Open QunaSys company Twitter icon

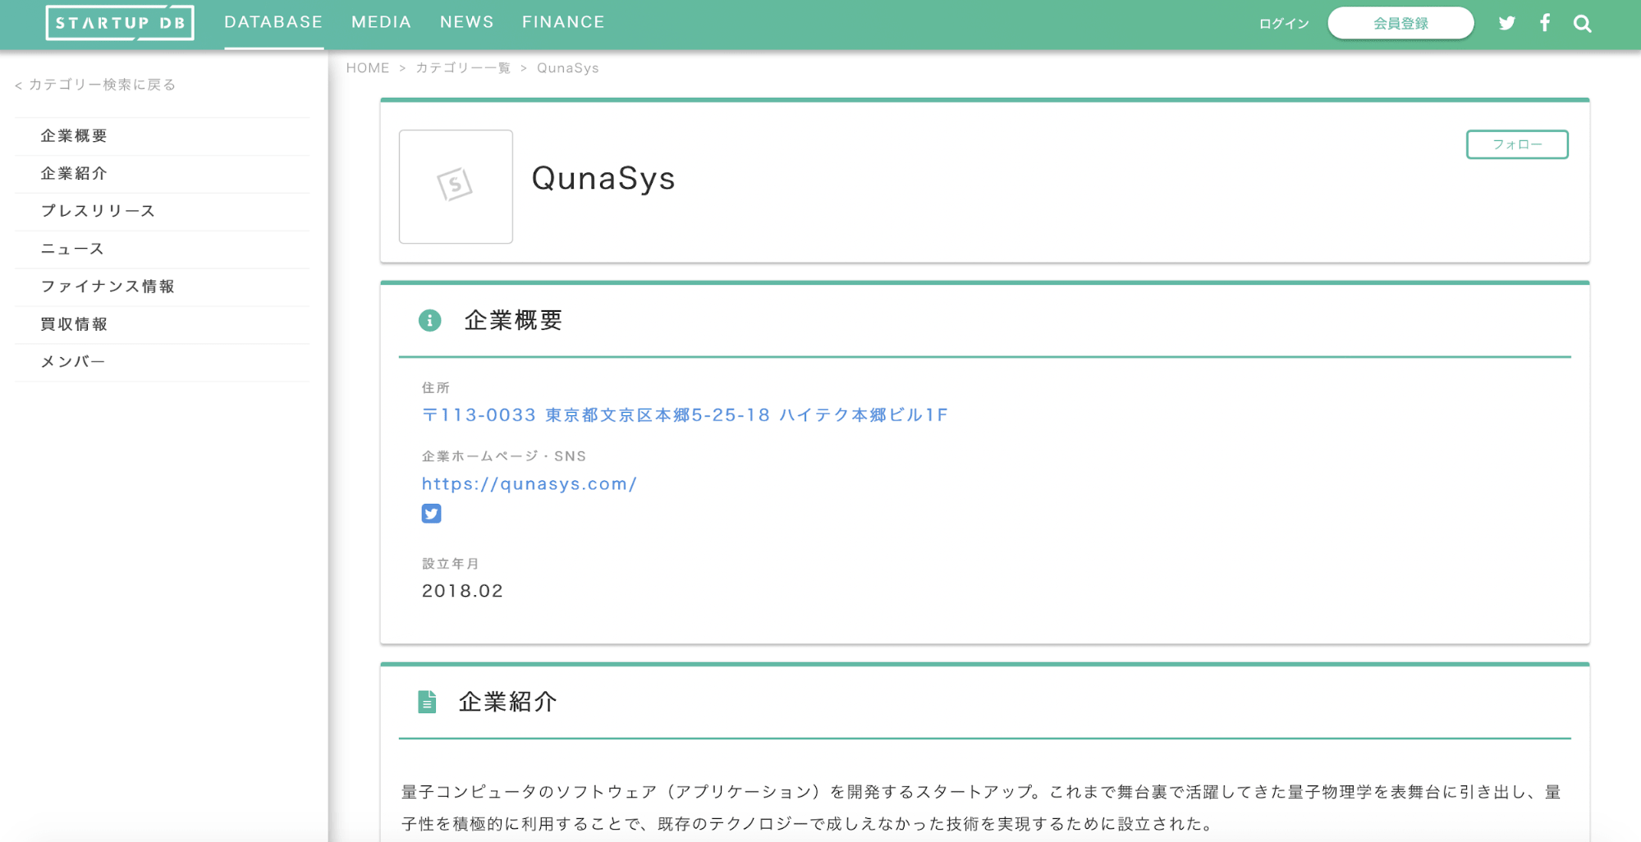pyautogui.click(x=431, y=514)
